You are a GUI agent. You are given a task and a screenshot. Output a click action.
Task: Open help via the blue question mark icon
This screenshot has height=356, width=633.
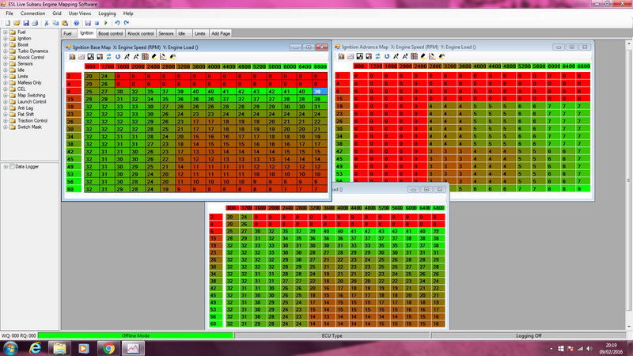[76, 23]
